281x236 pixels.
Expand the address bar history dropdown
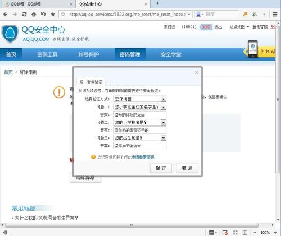point(189,15)
